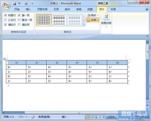Image resolution: width=151 pixels, height=121 pixels.
Task: Toggle the 镶边行 checkbox
Action: point(6,25)
